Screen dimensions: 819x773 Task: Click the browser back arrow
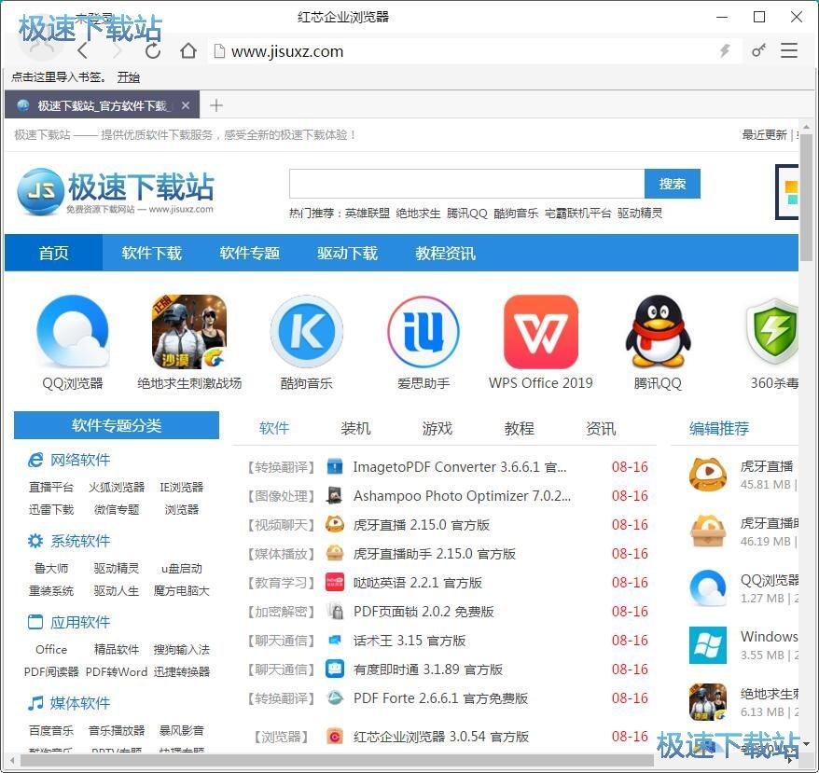tap(83, 51)
